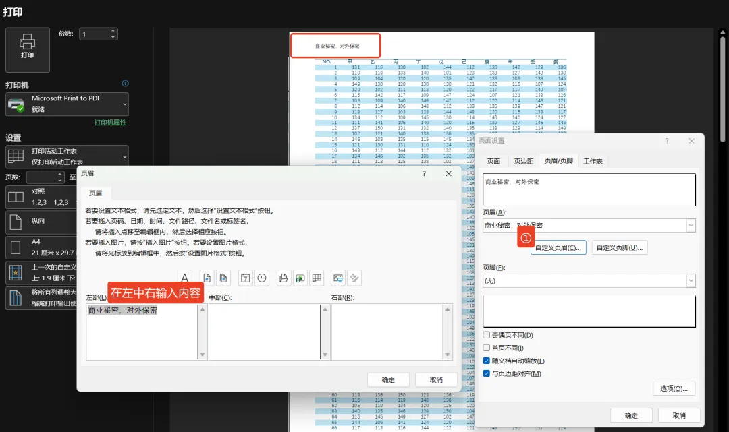Click printer info icon beside 打印机
The width and height of the screenshot is (729, 432).
[125, 84]
